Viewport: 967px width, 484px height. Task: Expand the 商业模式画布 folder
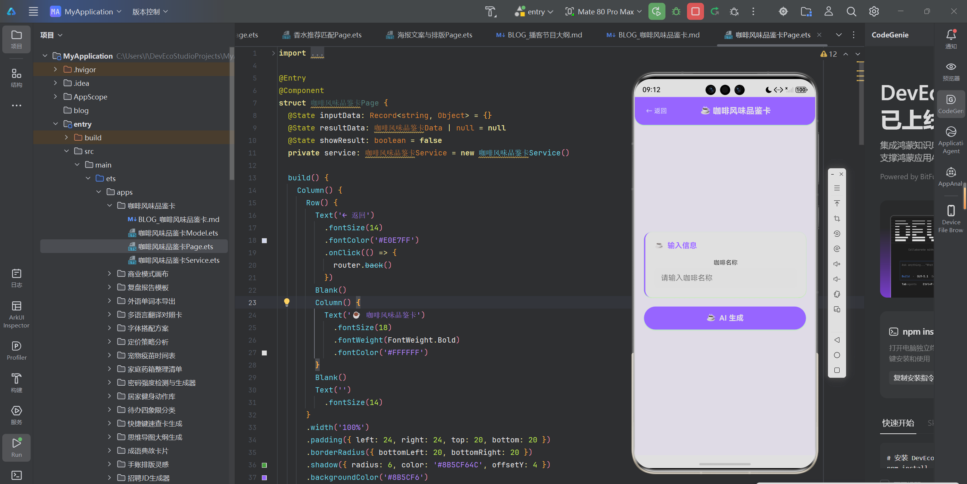110,273
